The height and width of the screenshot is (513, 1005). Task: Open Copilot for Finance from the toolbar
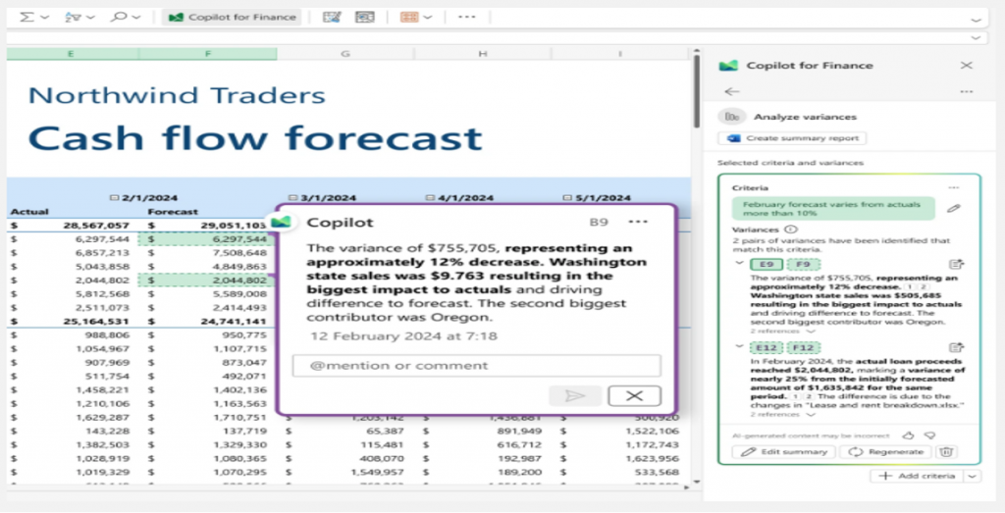coord(232,17)
